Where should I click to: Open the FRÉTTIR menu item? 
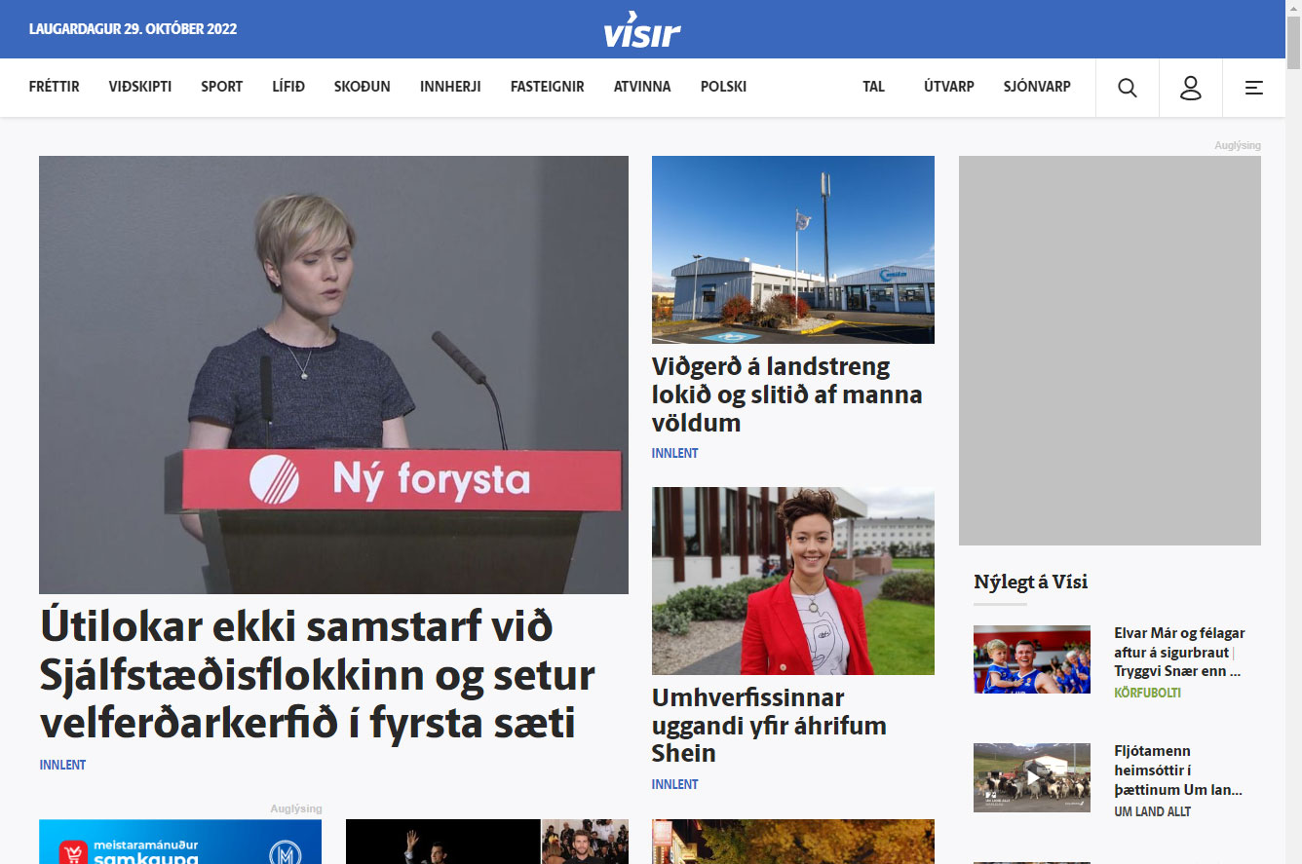click(54, 87)
